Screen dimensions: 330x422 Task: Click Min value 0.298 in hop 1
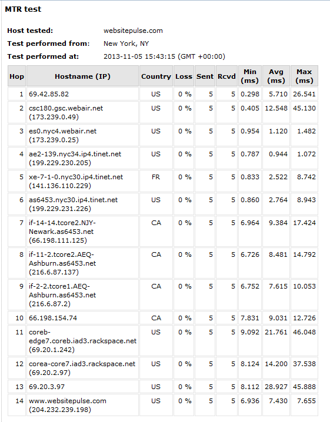[x=250, y=94]
